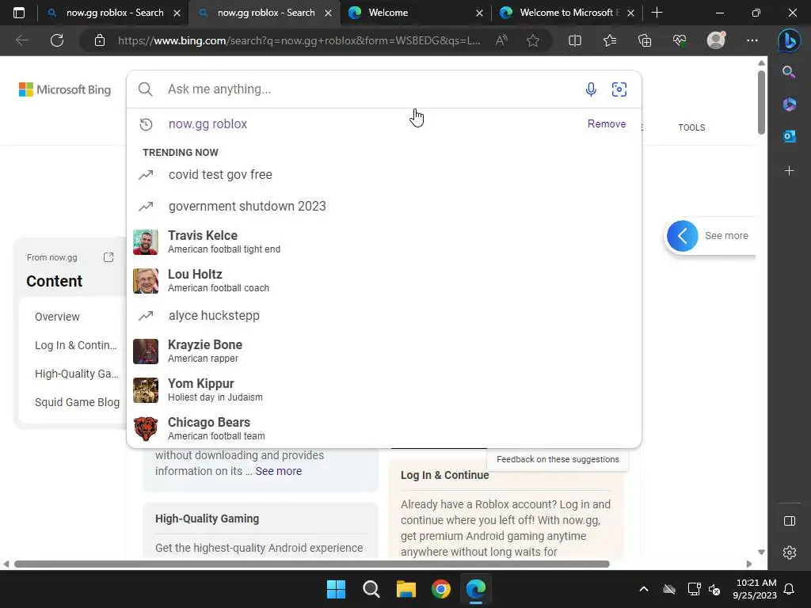The height and width of the screenshot is (608, 811).
Task: Click the sidebar Search icon
Action: (x=789, y=72)
